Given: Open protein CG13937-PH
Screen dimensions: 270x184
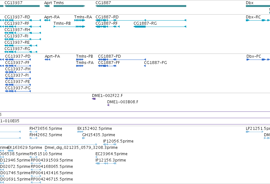Looking at the screenshot, I should click(18, 69).
